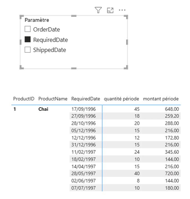Click the slicer's bottom-right resize handle
Viewport: 190px width, 199px height.
pos(127,68)
